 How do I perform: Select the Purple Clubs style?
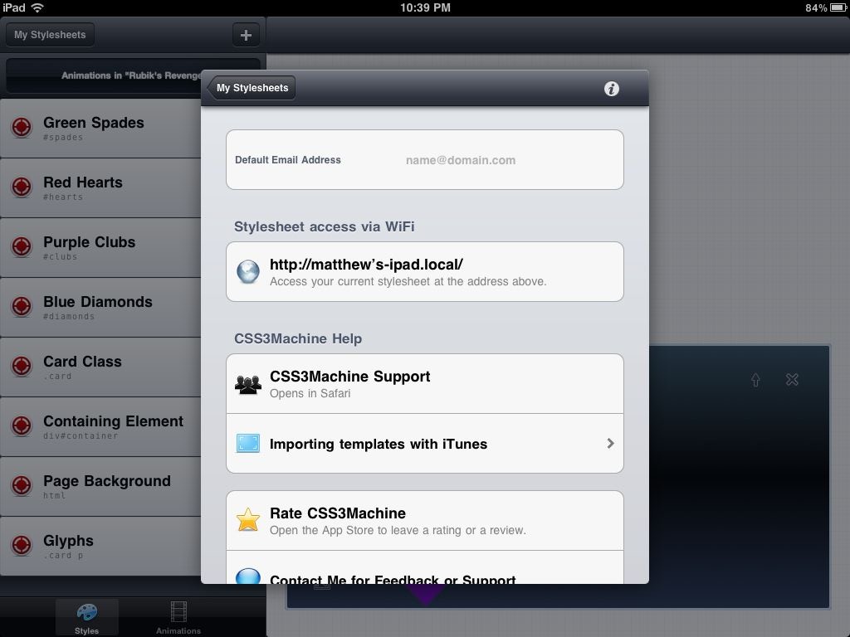pyautogui.click(x=100, y=247)
